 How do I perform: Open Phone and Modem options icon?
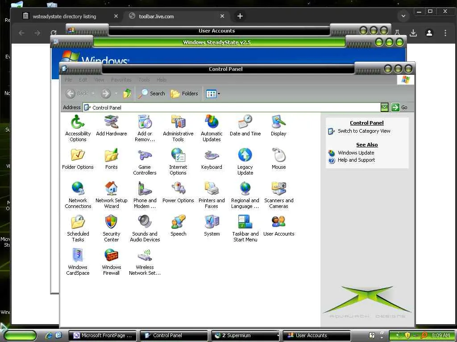145,195
